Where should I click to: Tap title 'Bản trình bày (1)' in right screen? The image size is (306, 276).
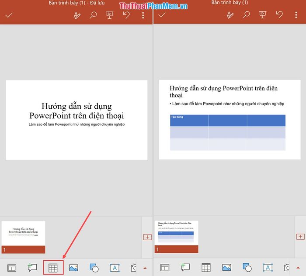(229, 3)
